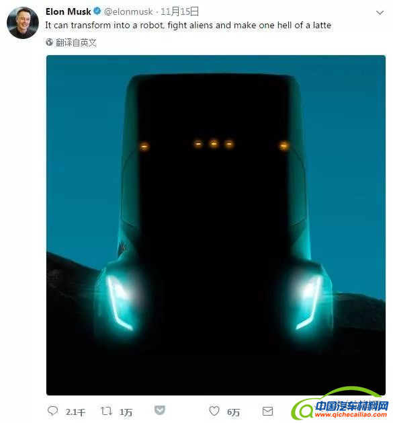Click the verified blue badge

(97, 11)
